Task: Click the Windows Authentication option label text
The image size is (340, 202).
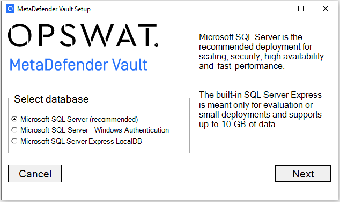Action: tap(94, 130)
